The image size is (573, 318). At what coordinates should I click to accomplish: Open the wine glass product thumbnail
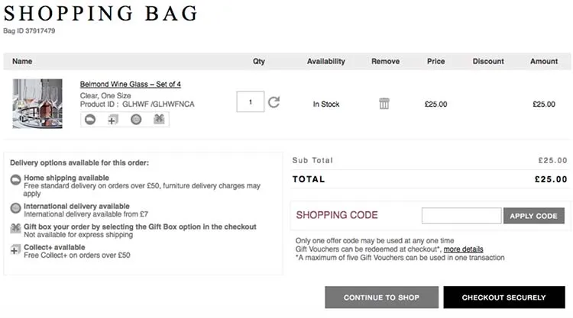click(x=37, y=103)
